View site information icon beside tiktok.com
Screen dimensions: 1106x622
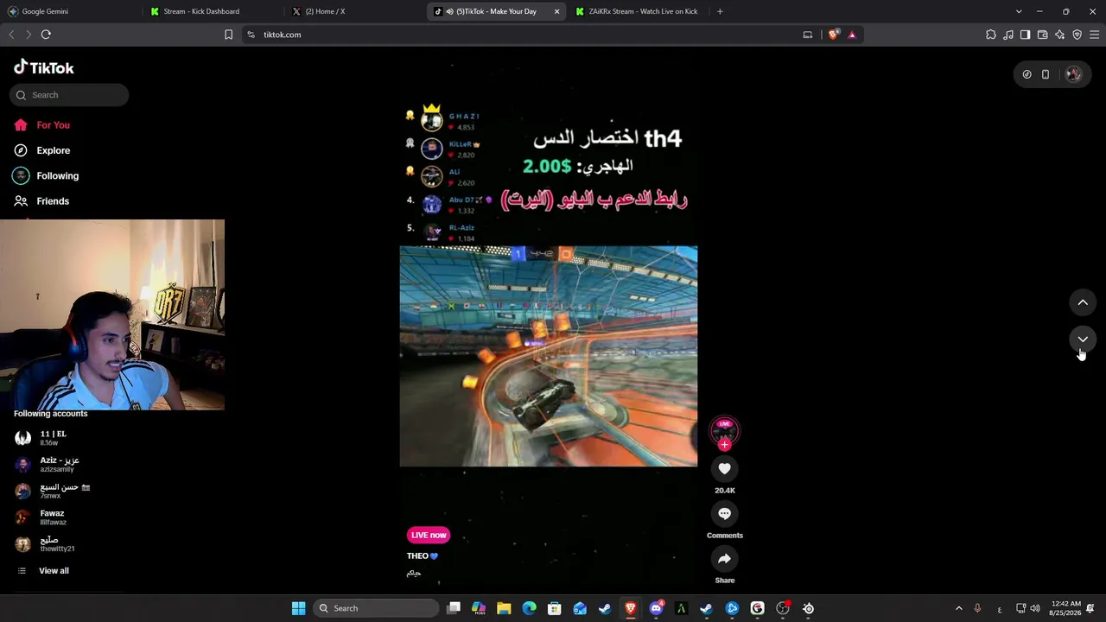click(251, 35)
